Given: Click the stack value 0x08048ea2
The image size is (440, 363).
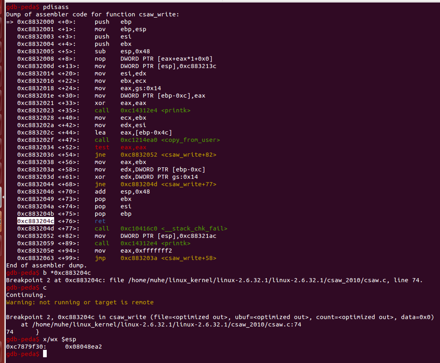Looking at the screenshot, I should click(83, 347).
